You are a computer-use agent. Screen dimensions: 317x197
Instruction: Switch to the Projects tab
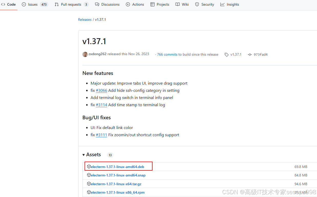pos(160,4)
